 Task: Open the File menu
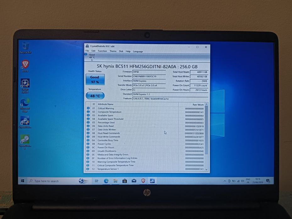(87, 51)
